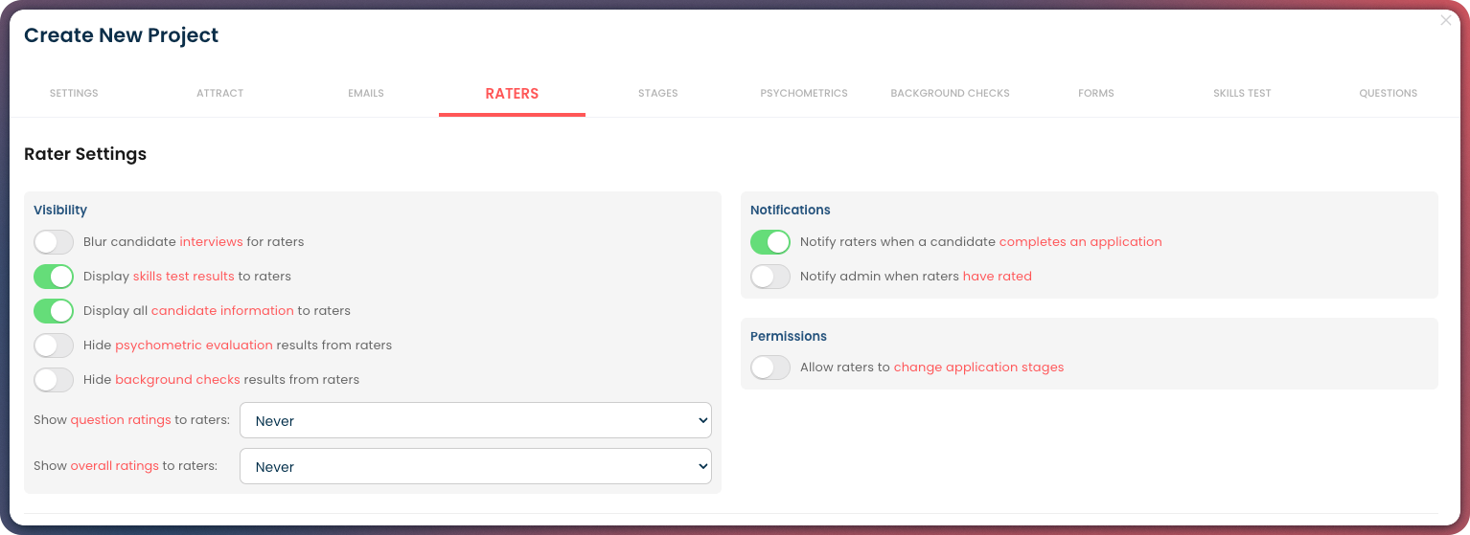Disable Notify raters on completed application
This screenshot has width=1470, height=535.
point(770,242)
